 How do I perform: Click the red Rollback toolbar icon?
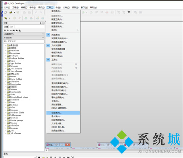[x=31, y=18]
